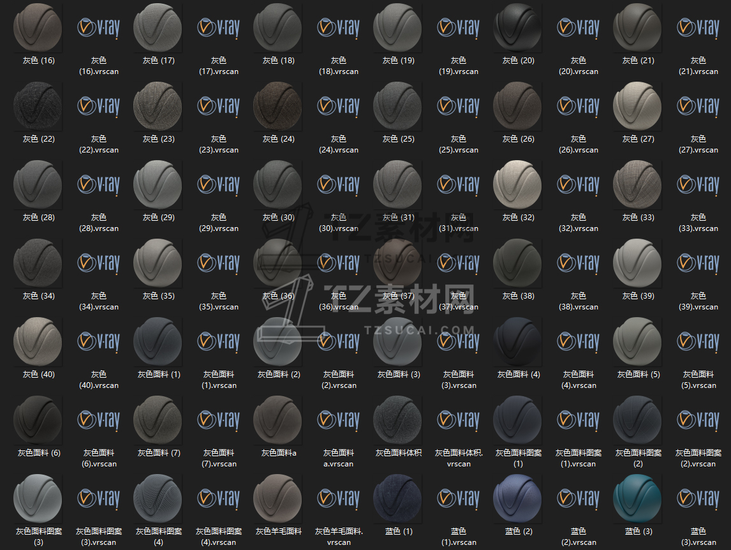Click the file name label 灰色 (26)
The height and width of the screenshot is (550, 731).
point(519,138)
